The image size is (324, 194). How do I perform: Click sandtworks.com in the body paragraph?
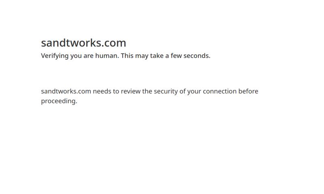(66, 91)
